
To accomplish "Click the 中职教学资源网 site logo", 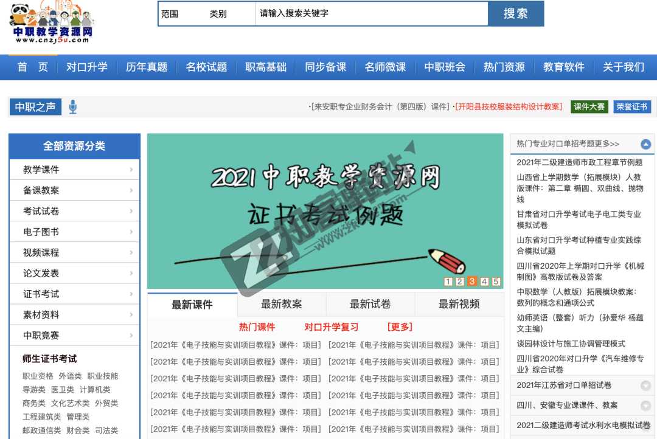I will pyautogui.click(x=52, y=24).
